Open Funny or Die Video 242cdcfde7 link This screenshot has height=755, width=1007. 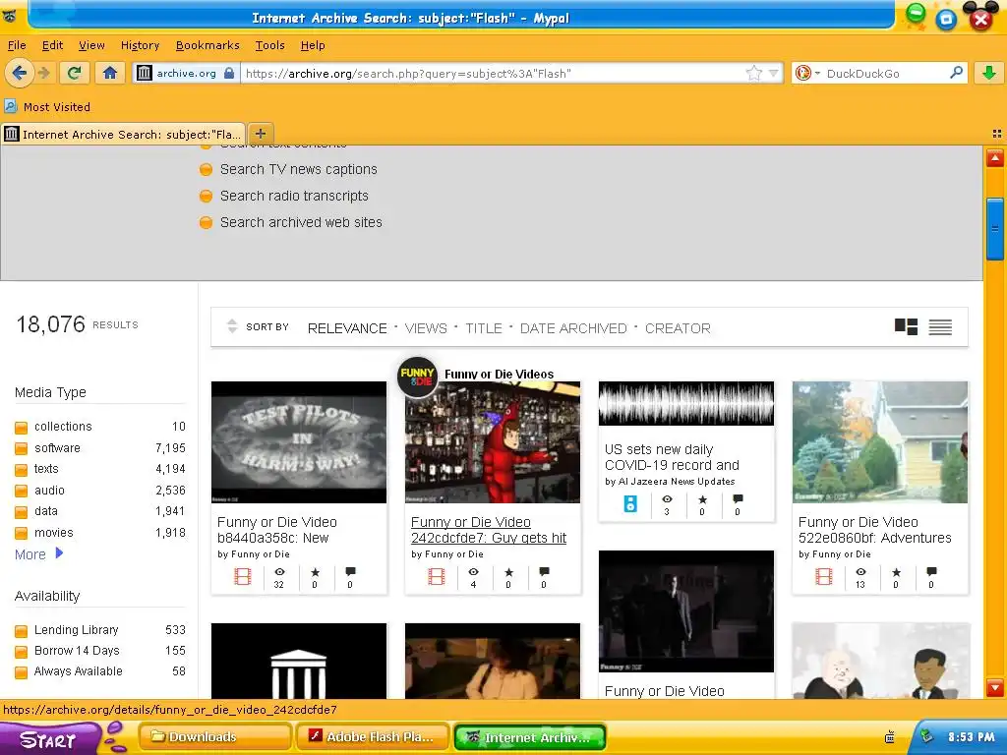pyautogui.click(x=488, y=530)
